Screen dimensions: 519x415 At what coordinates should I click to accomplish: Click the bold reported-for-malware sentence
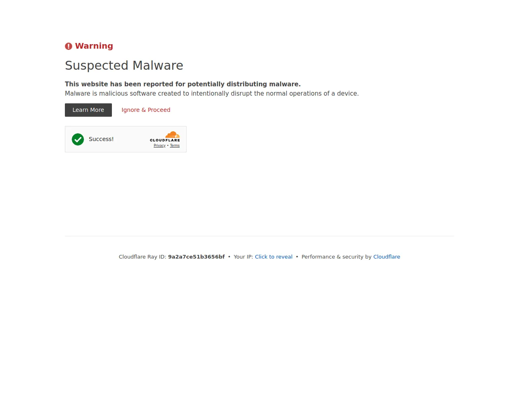click(x=183, y=84)
